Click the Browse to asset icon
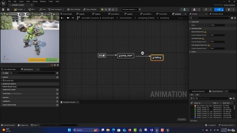Image resolution: width=237 pixels, height=133 pixels. tap(9, 10)
